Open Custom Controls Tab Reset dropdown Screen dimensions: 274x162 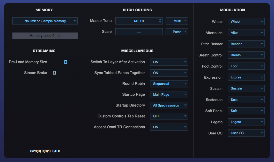[x=169, y=116]
